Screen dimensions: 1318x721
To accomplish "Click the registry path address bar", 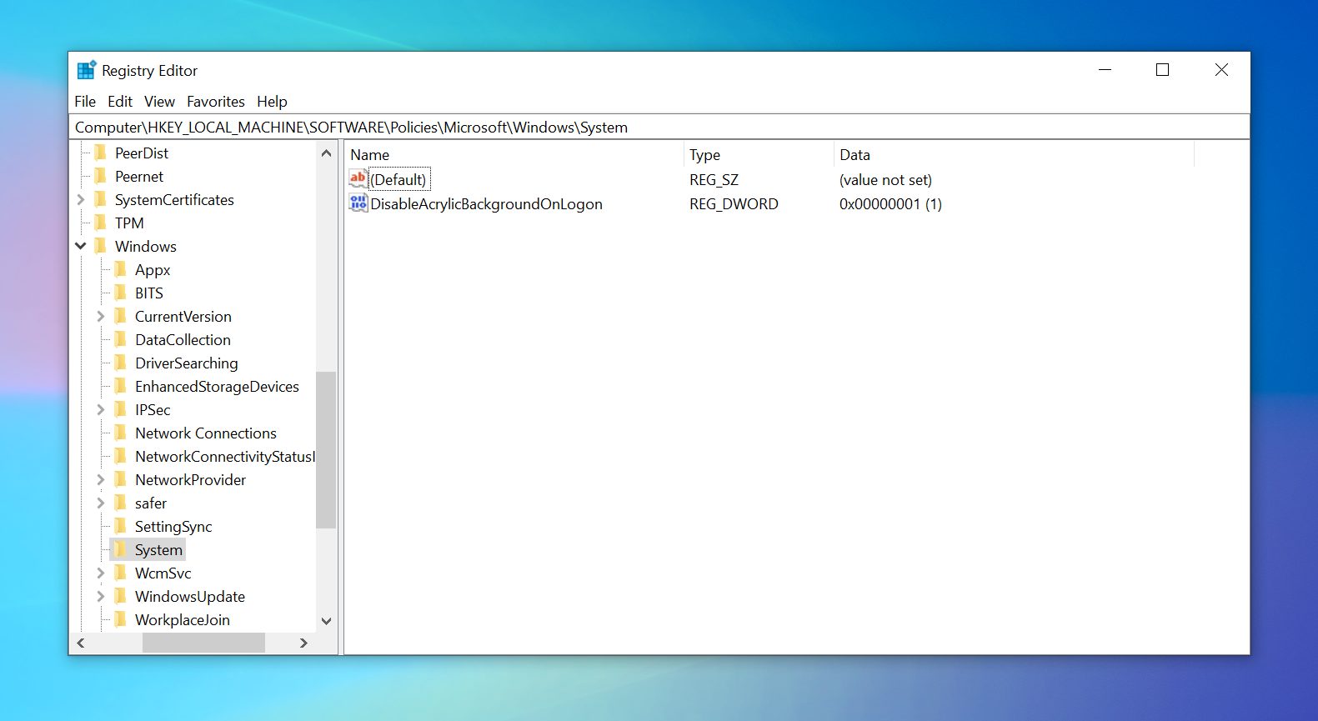I will tap(659, 127).
